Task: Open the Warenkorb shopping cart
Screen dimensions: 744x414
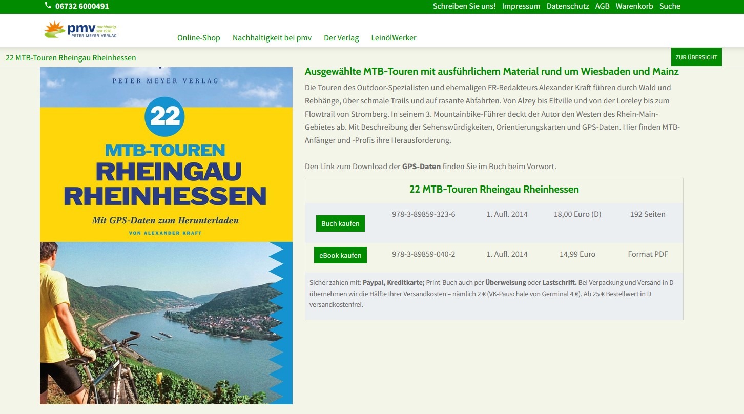Action: (x=634, y=6)
